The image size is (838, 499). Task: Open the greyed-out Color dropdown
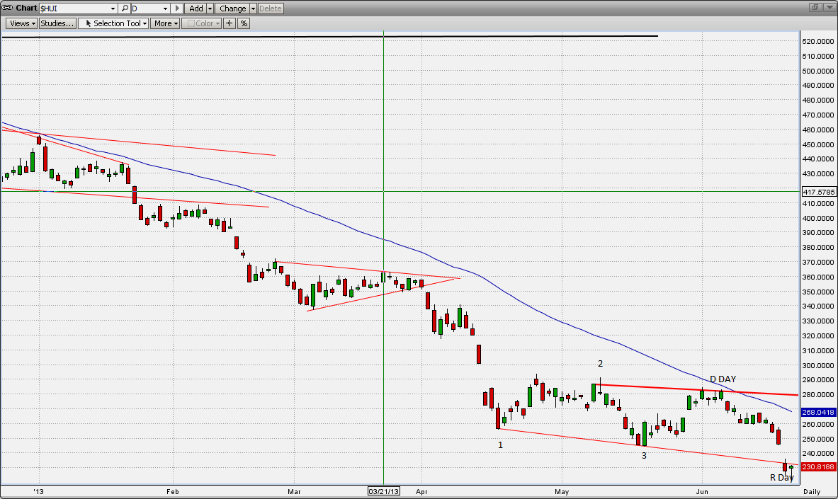point(201,23)
